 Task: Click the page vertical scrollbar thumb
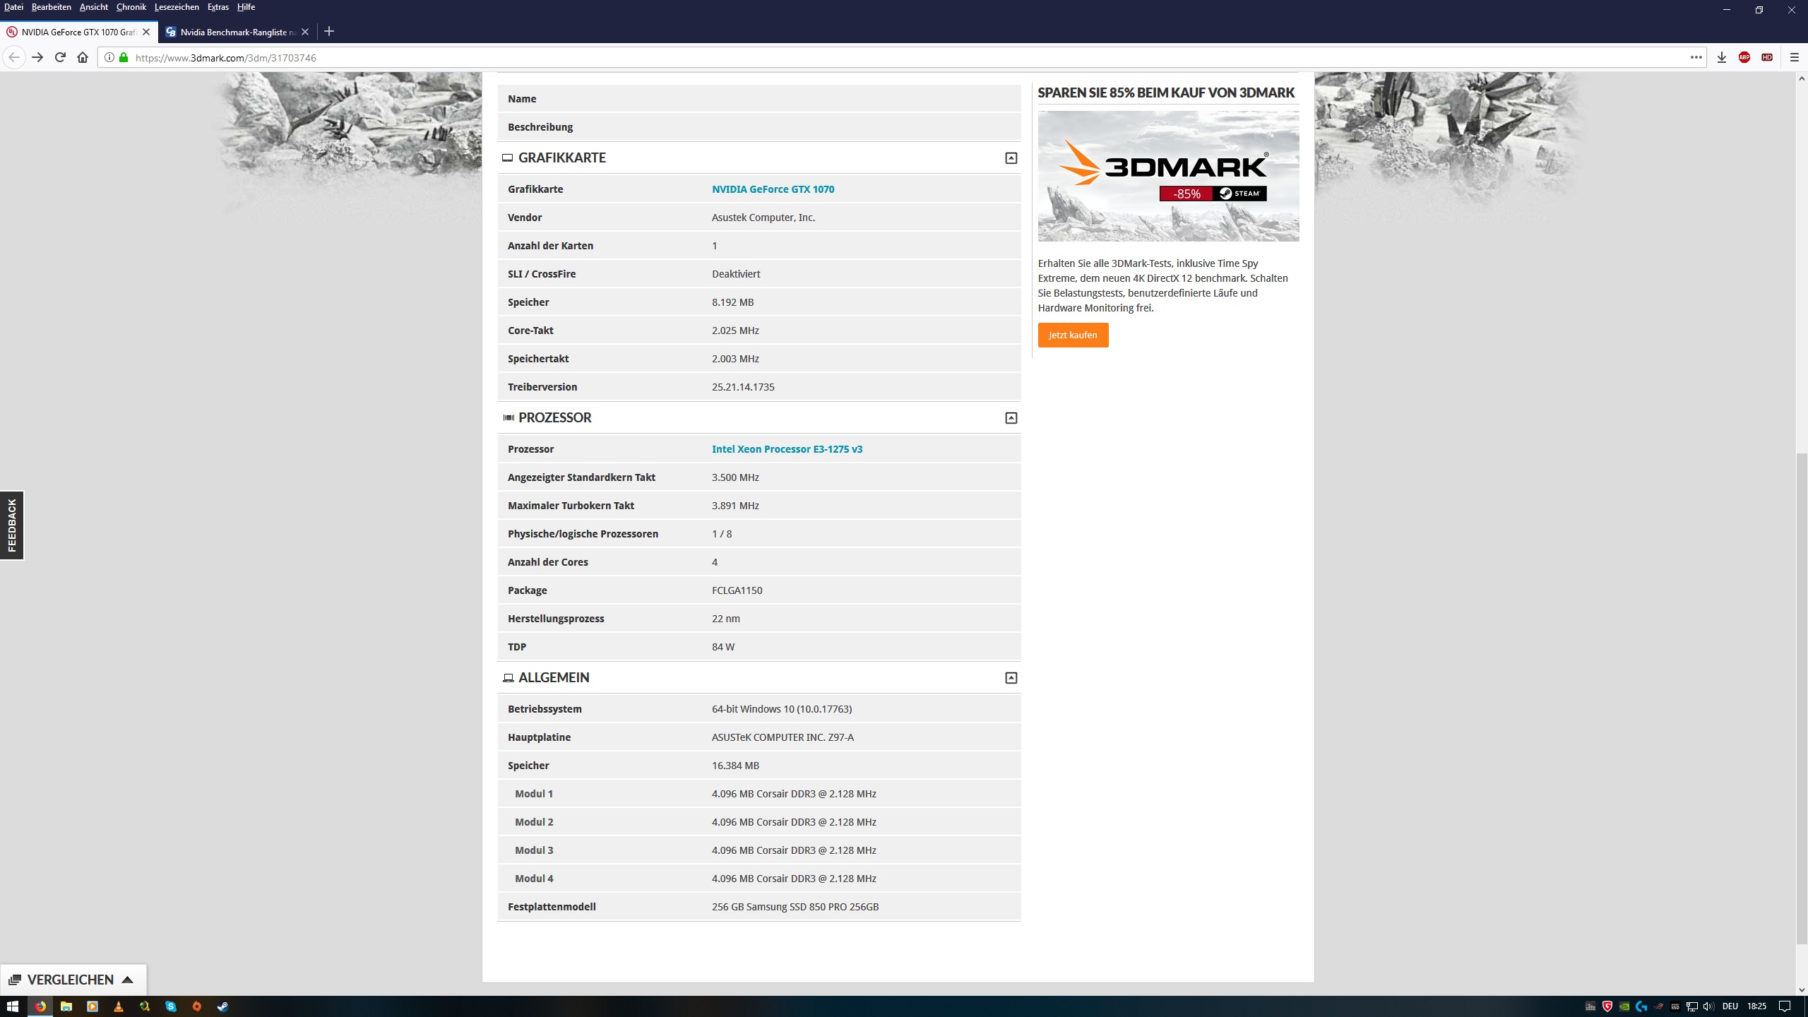pyautogui.click(x=1801, y=699)
